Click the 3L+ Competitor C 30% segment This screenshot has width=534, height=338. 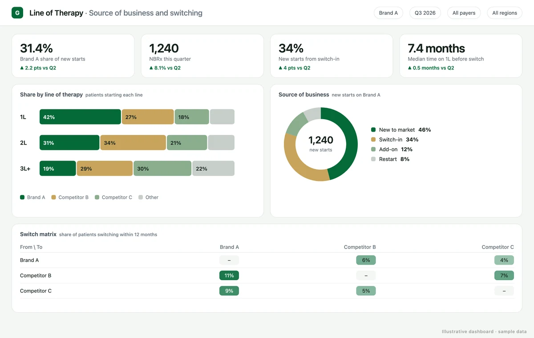click(x=162, y=169)
